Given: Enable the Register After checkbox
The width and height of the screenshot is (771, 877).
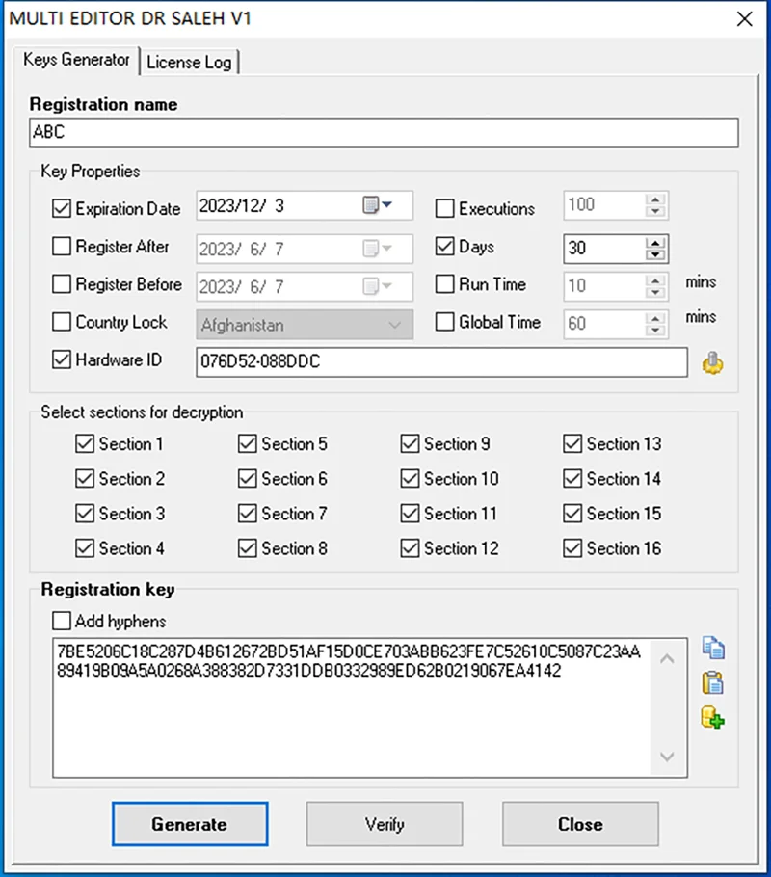Looking at the screenshot, I should tap(62, 246).
